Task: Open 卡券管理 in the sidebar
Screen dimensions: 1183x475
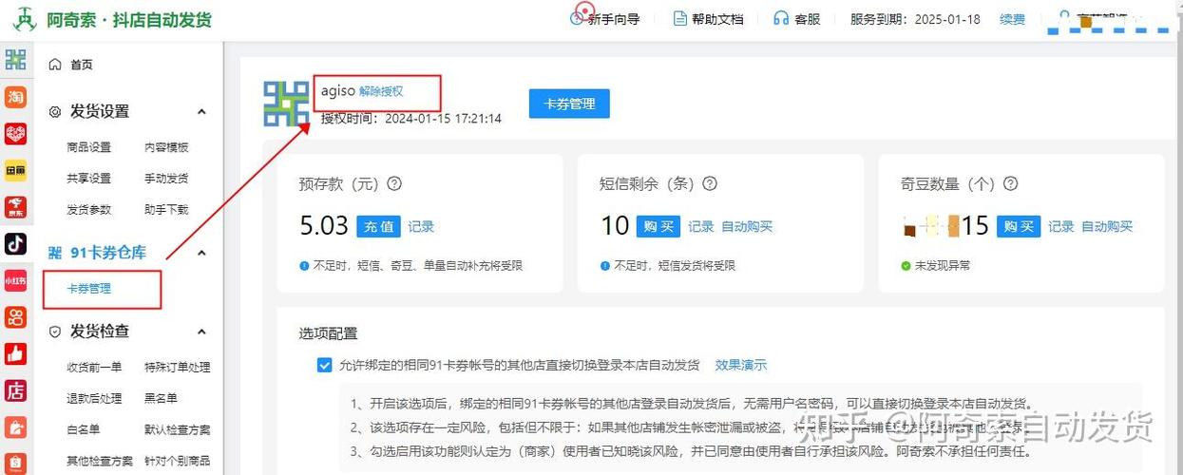Action: 88,289
